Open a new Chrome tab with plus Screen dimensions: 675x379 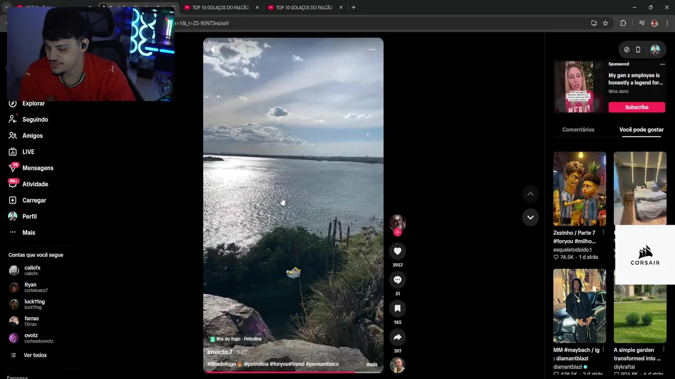click(x=353, y=7)
